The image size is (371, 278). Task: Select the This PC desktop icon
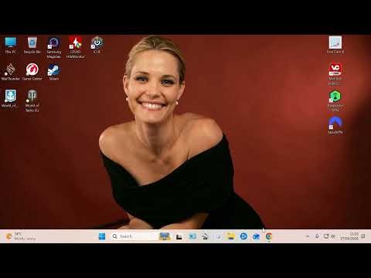pos(11,45)
